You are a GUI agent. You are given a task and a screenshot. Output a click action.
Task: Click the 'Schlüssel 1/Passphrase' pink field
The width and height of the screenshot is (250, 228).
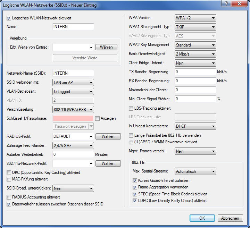[73, 118]
